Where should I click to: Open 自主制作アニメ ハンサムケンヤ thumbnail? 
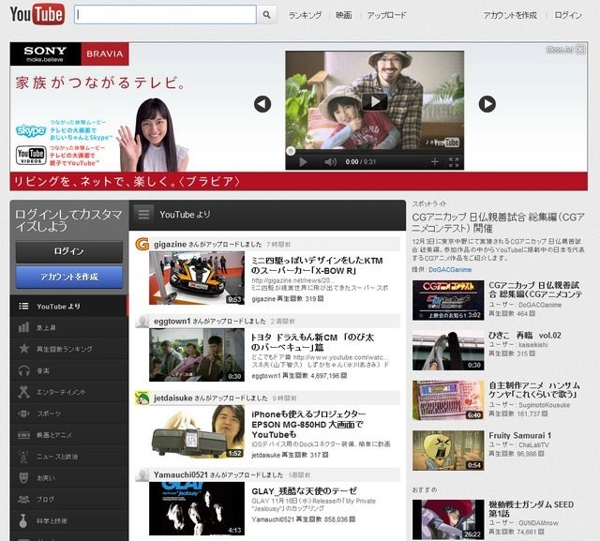448,400
